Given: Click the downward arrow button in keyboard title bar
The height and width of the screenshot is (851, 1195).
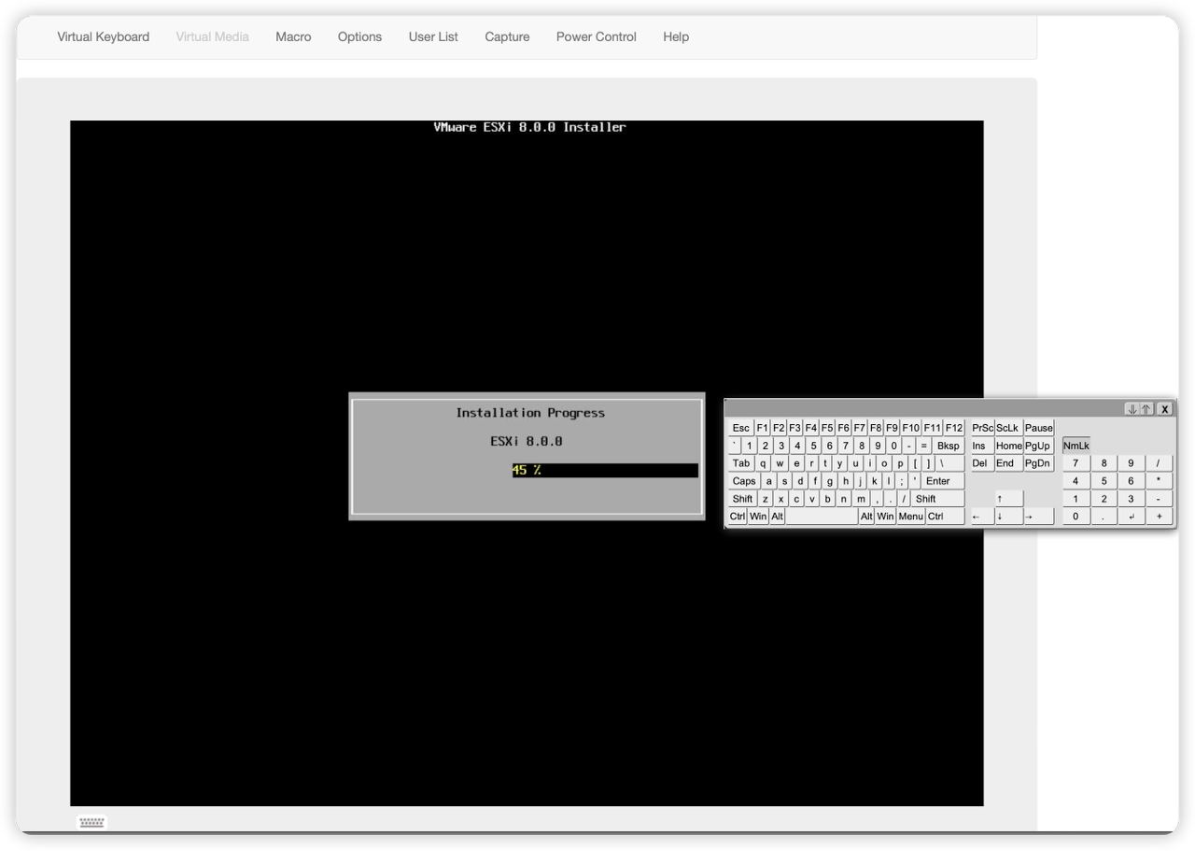Looking at the screenshot, I should (1132, 409).
